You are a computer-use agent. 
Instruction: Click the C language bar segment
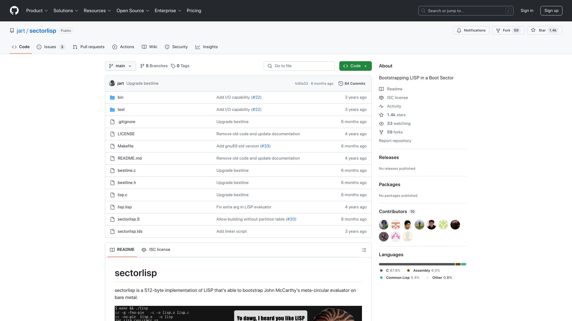pyautogui.click(x=417, y=264)
